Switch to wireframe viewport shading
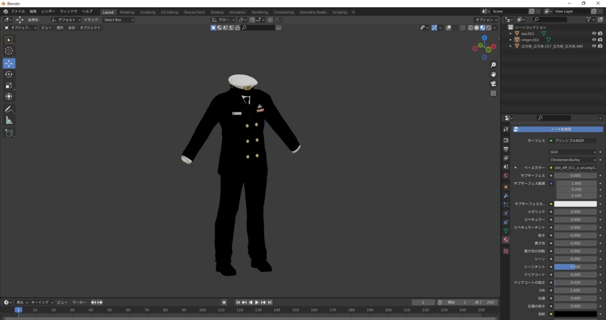 click(470, 28)
